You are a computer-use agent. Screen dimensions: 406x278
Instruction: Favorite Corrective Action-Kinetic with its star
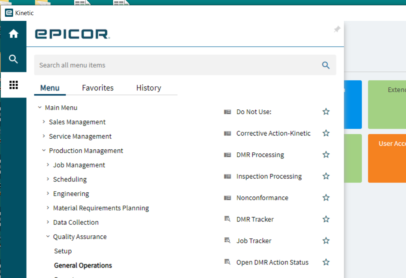tap(326, 133)
